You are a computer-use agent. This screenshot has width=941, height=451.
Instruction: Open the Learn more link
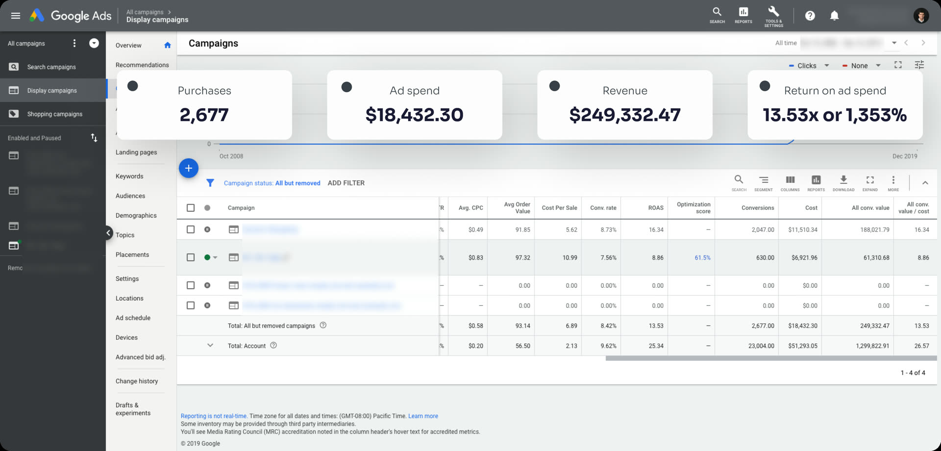pos(423,416)
